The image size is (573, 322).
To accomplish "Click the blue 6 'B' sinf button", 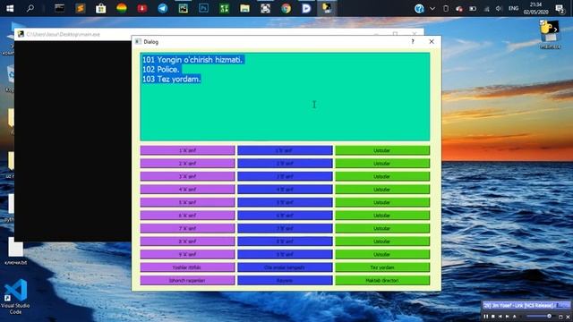I will (x=285, y=216).
